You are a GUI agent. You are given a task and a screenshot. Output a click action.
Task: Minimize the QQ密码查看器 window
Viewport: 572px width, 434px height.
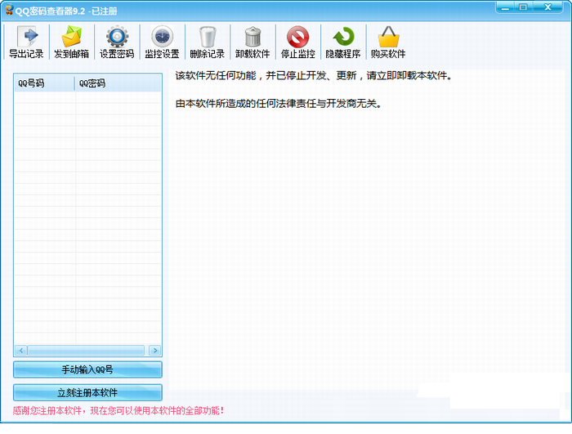(x=505, y=7)
